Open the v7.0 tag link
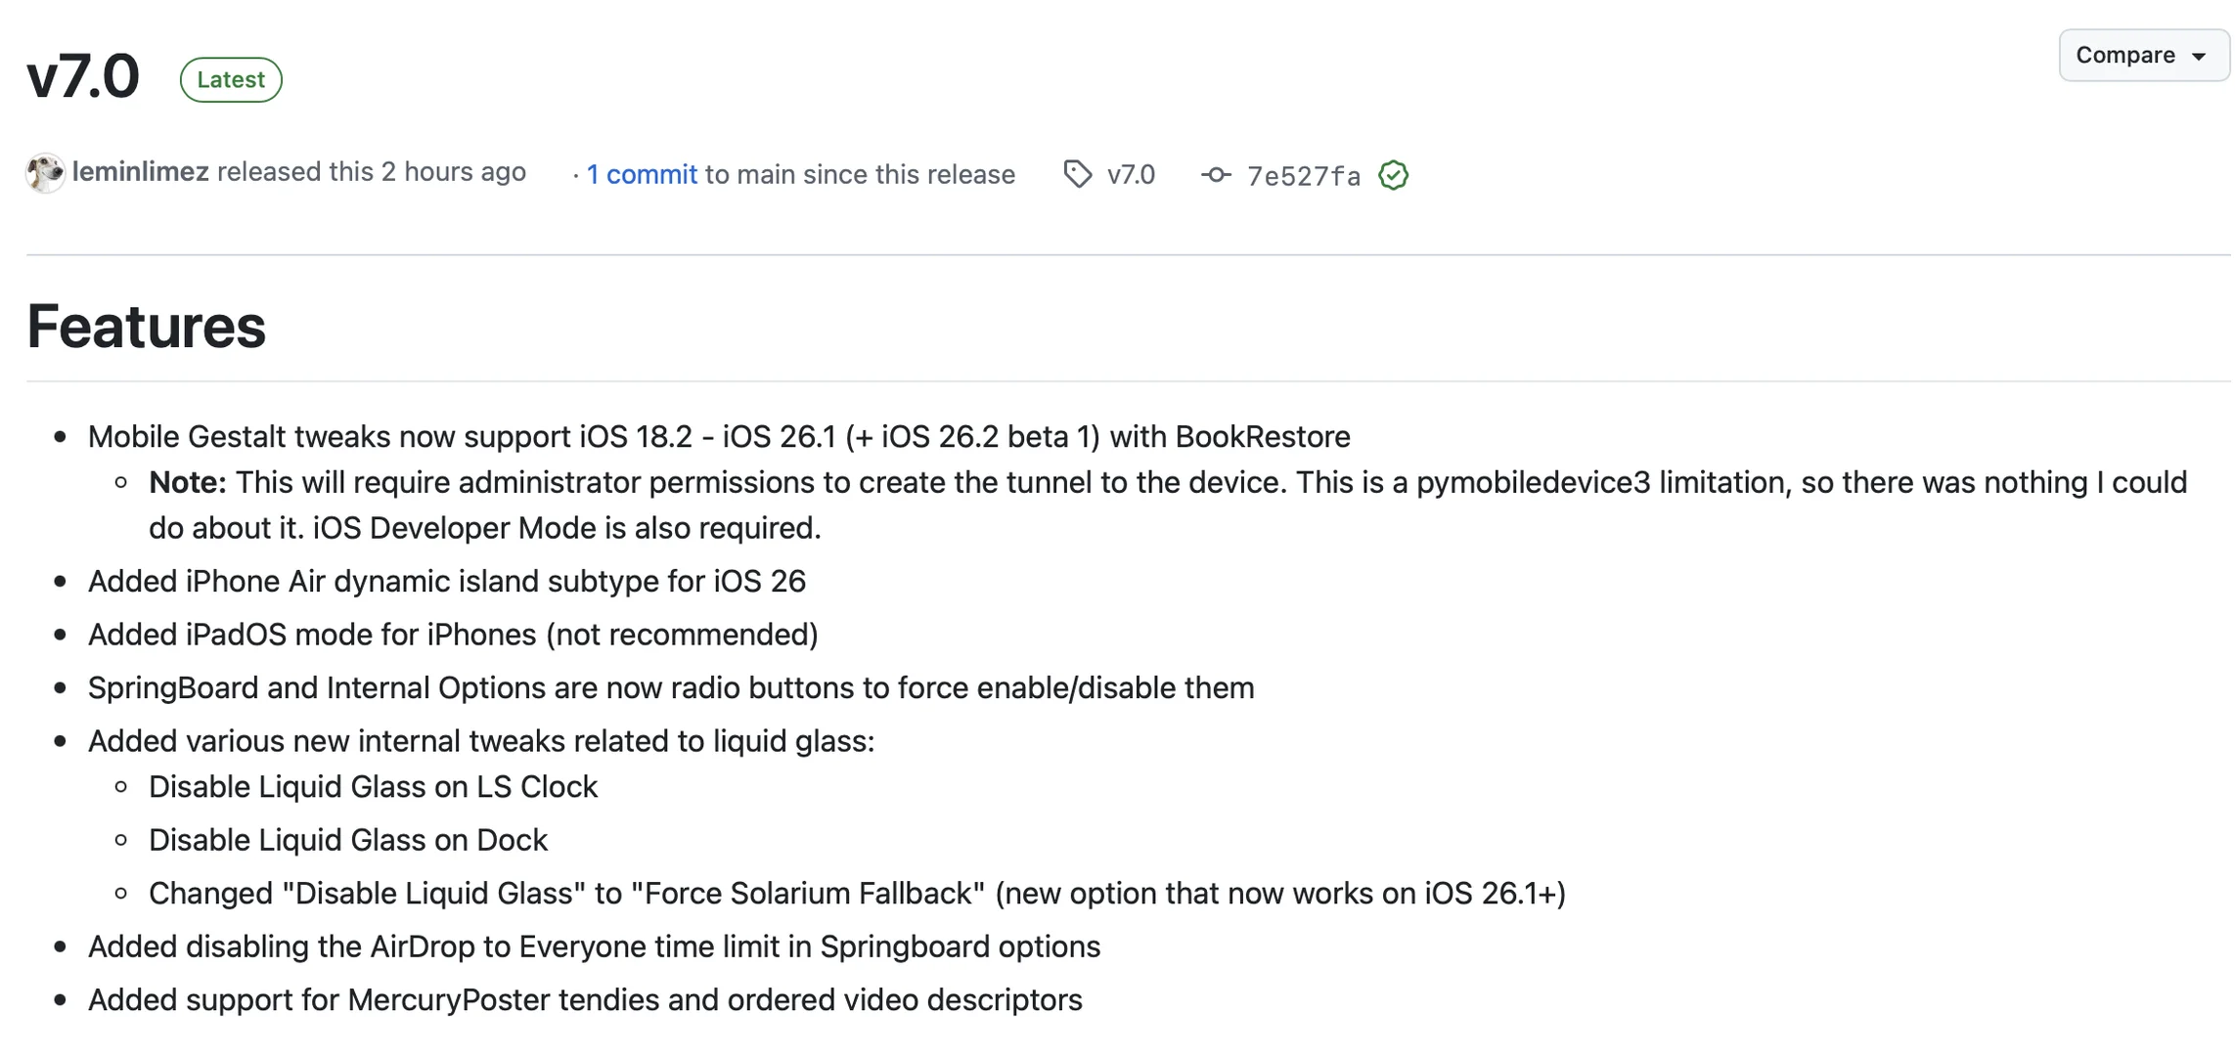2235x1056 pixels. click(x=1131, y=175)
